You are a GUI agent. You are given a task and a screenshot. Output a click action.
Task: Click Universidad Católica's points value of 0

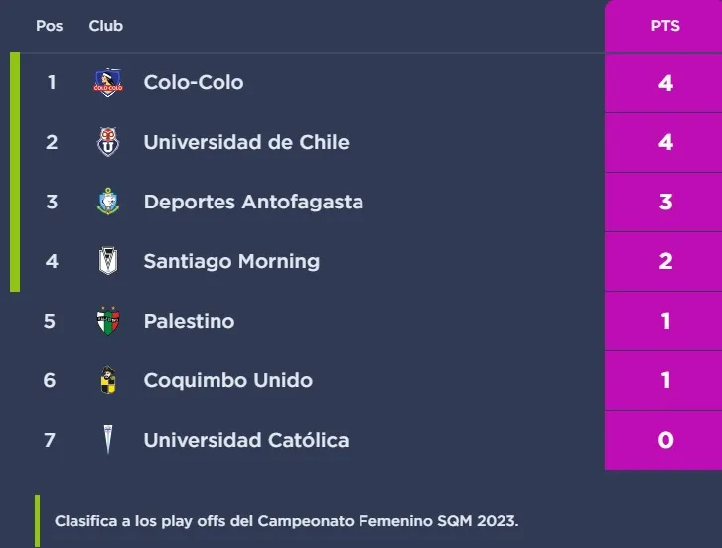665,440
